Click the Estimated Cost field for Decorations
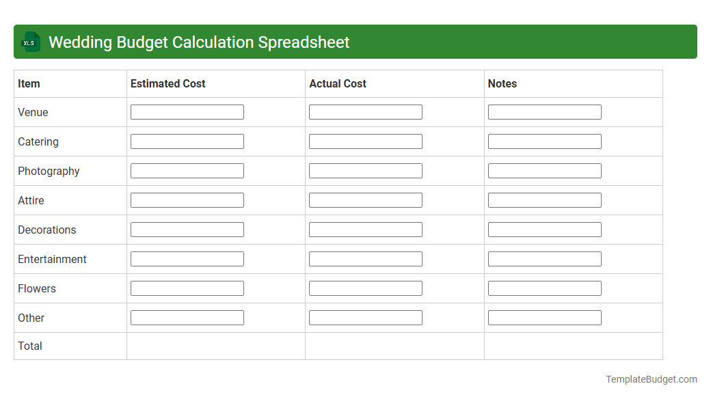711x399 pixels. (187, 229)
